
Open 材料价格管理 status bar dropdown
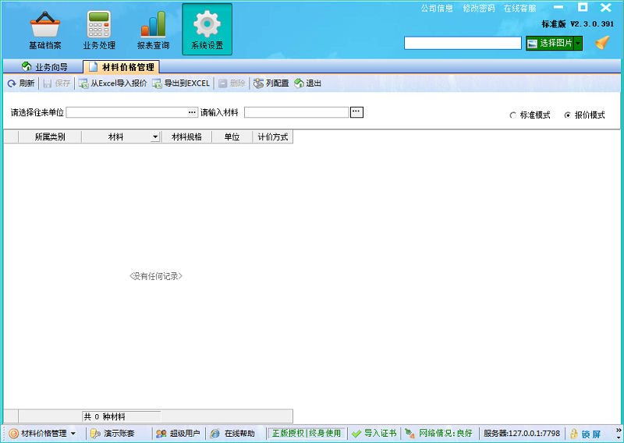coord(73,434)
